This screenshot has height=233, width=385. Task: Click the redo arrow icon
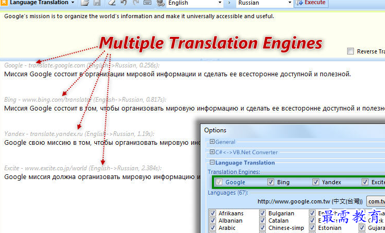136,3
